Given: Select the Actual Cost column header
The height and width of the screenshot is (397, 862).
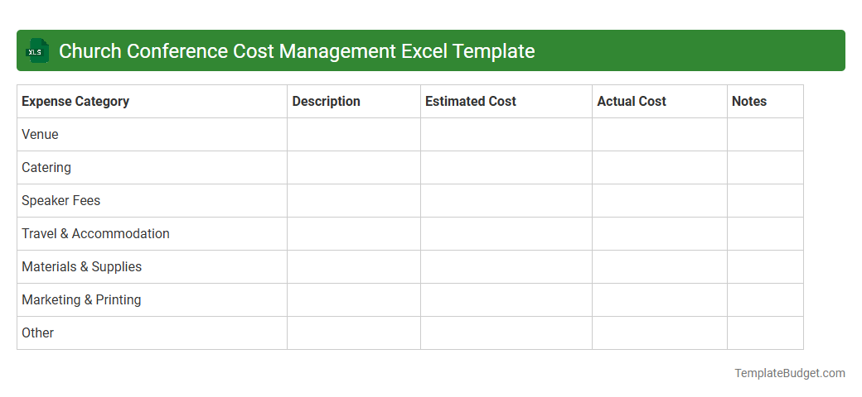Looking at the screenshot, I should click(x=660, y=102).
